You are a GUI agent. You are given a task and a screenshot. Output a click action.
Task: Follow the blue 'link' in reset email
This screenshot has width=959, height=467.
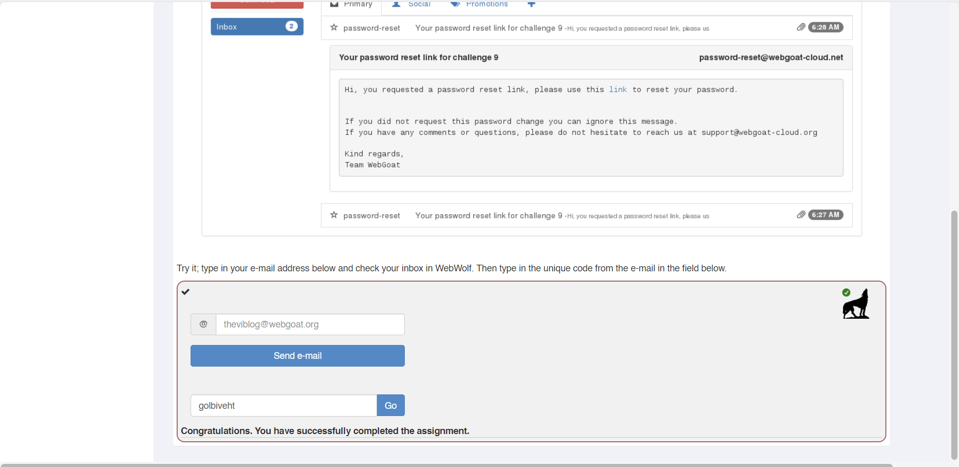[618, 90]
